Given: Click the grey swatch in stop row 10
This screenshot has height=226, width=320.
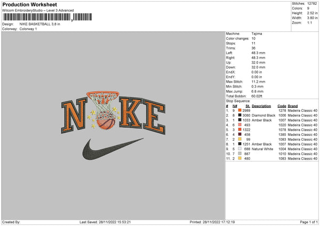Looking at the screenshot, I should click(240, 154).
